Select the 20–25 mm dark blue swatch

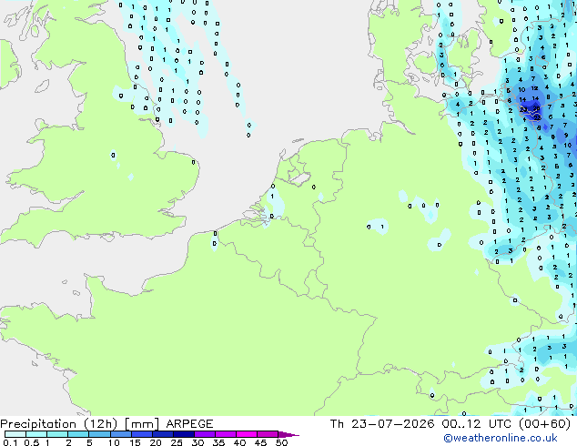(163, 434)
